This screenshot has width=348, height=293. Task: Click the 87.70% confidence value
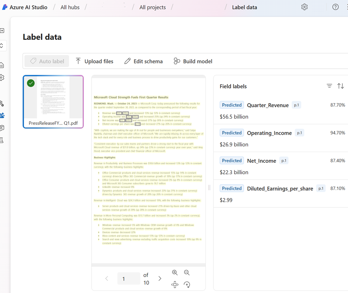(338, 105)
